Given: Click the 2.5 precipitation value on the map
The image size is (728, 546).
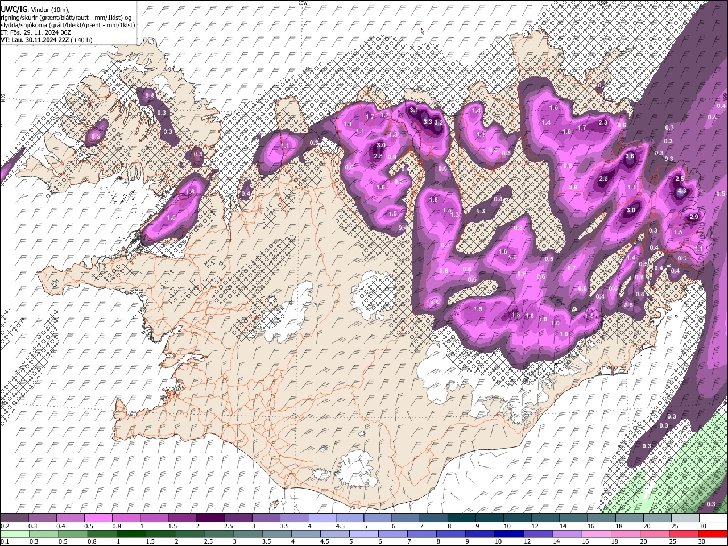Looking at the screenshot, I should [x=679, y=179].
